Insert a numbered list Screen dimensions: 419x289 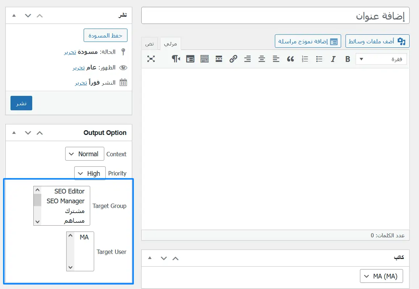pos(305,59)
